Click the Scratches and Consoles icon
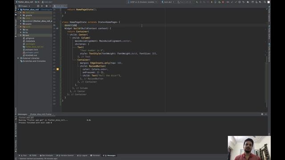 [21, 61]
